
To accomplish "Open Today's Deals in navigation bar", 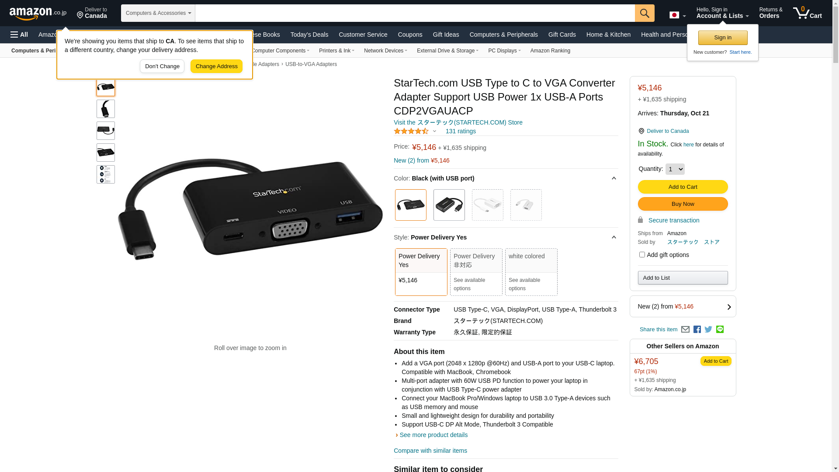I will coord(309,35).
